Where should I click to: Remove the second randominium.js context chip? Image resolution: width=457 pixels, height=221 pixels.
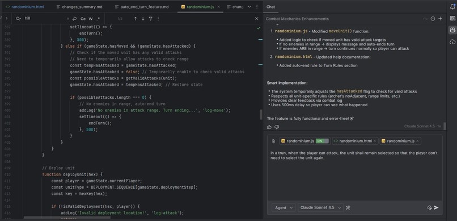(417, 141)
